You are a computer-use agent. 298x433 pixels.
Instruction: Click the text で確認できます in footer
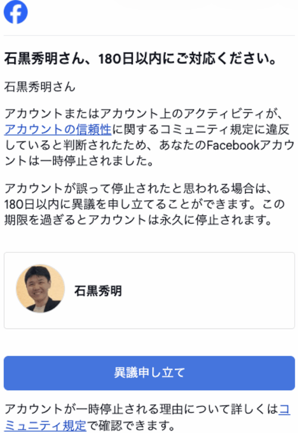pos(130,424)
